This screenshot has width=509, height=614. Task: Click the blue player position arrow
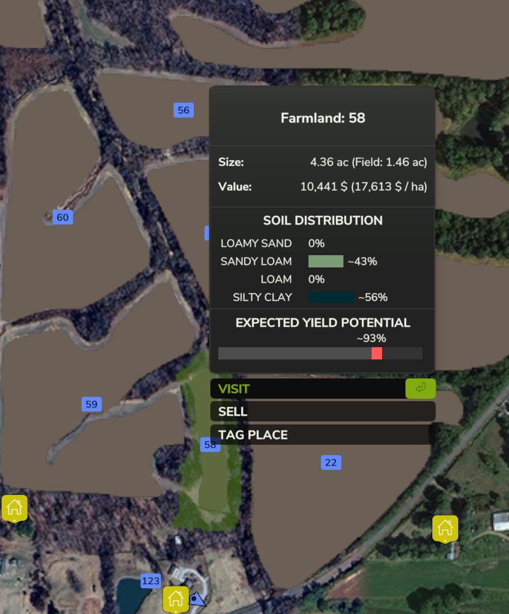[x=196, y=599]
